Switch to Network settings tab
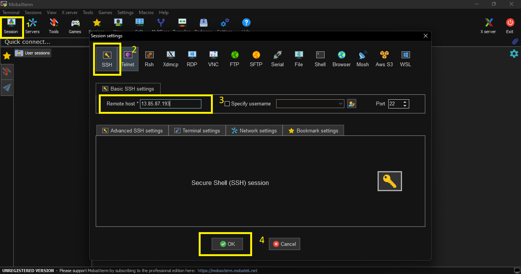The width and height of the screenshot is (521, 274). (254, 131)
